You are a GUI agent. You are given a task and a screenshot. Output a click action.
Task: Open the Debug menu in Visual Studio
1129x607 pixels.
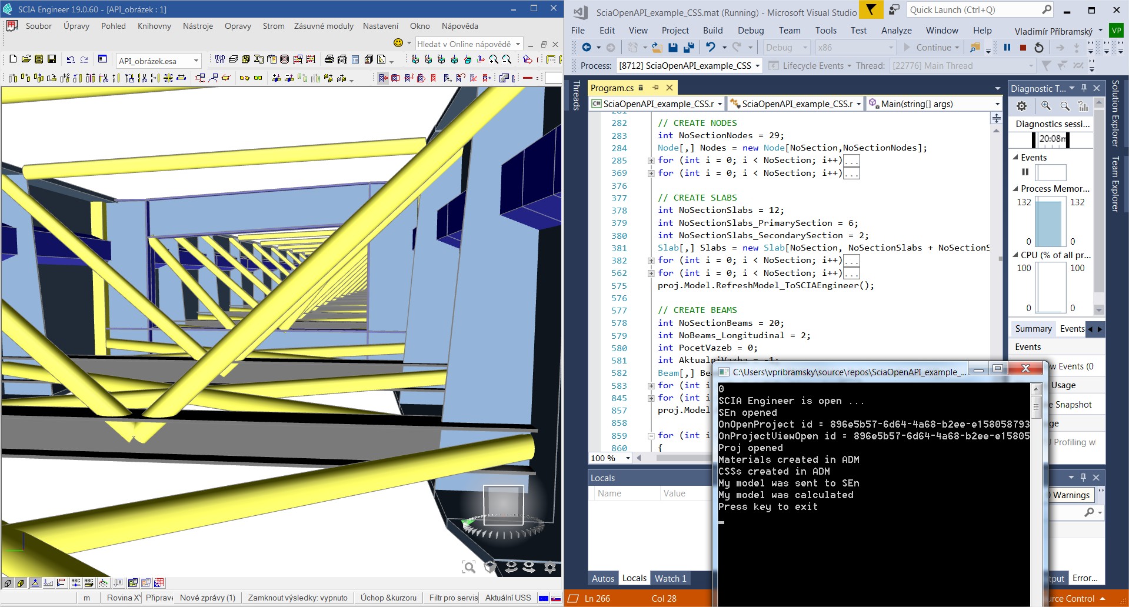tap(751, 31)
